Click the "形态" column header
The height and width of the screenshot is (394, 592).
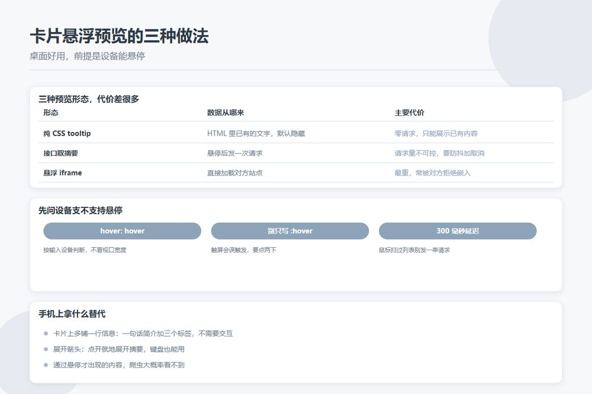click(51, 112)
